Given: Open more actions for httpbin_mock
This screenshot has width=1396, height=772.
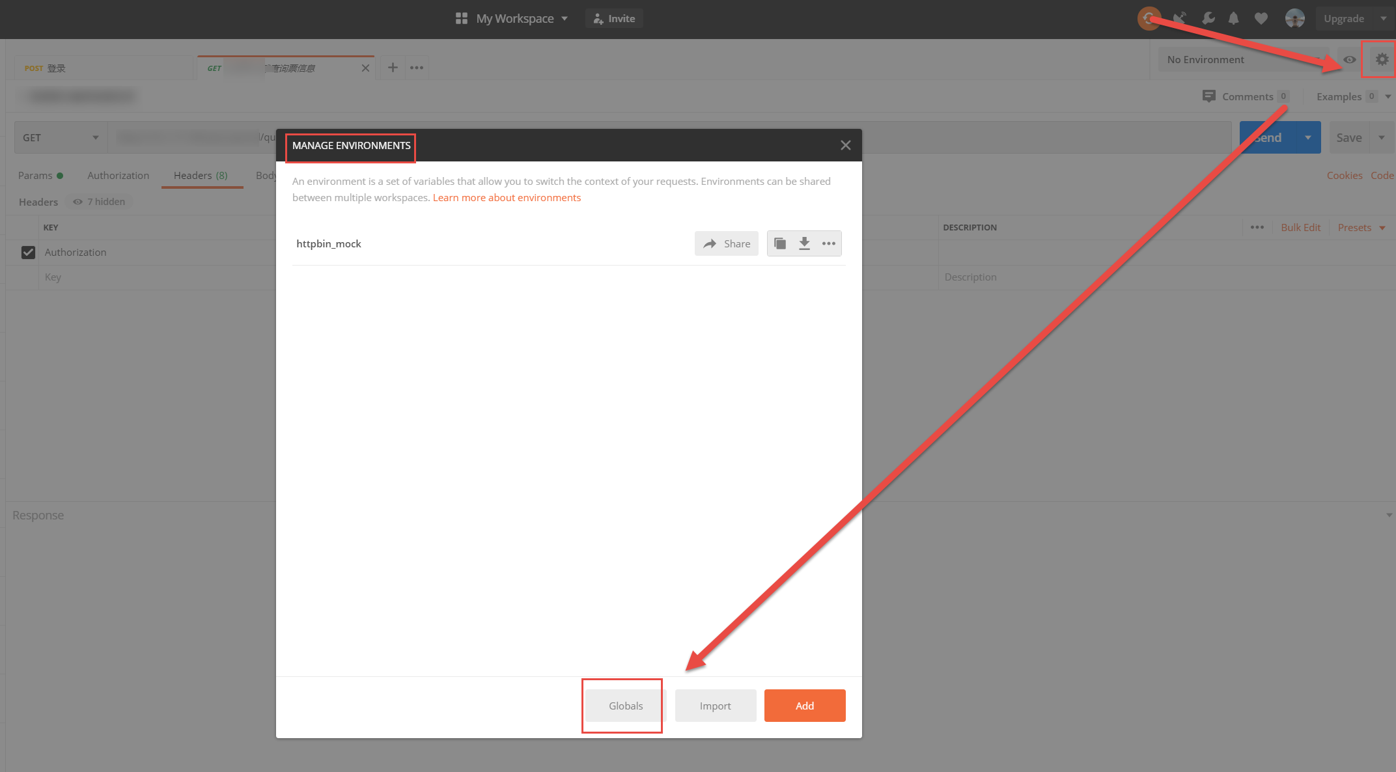Looking at the screenshot, I should 829,243.
